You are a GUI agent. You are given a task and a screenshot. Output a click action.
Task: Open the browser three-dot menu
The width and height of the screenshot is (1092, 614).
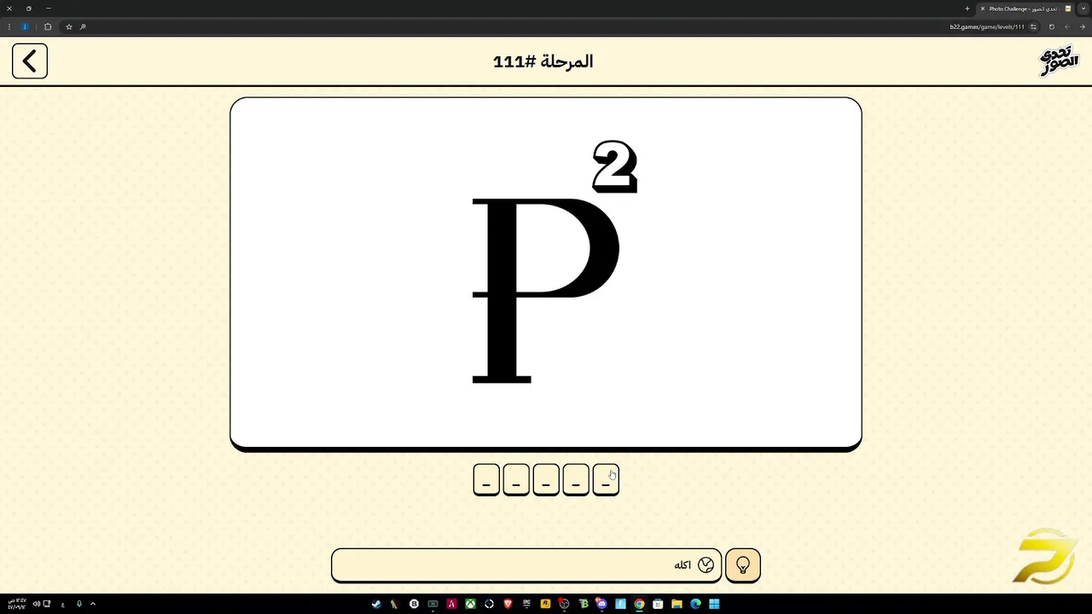[x=9, y=26]
